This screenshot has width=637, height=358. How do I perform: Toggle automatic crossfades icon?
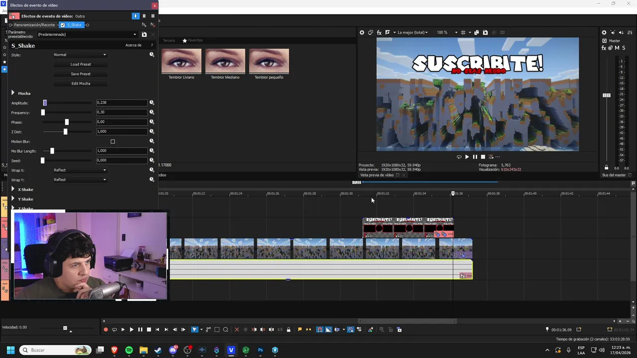328,330
